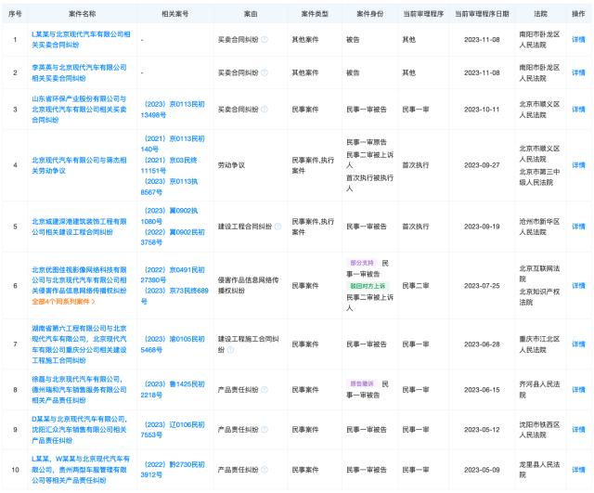Open case L某某、W某某与北京现代汽车 link
This screenshot has height=493, width=594.
point(81,470)
